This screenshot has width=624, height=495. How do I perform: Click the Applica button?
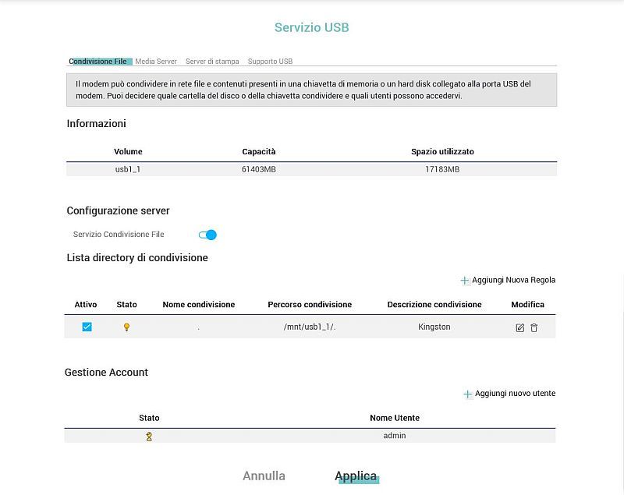point(356,476)
